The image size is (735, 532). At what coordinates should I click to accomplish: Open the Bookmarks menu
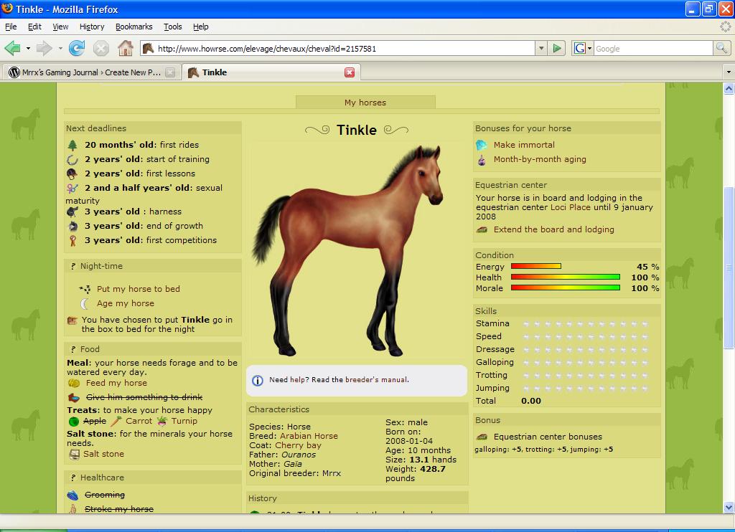point(134,27)
